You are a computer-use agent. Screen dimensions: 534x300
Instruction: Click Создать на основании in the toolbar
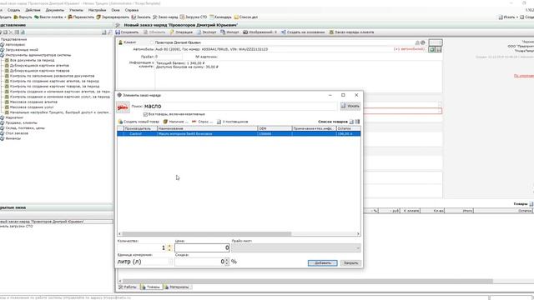[303, 32]
